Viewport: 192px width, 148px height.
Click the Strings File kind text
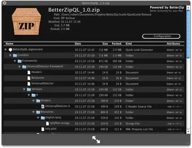coord(133,124)
